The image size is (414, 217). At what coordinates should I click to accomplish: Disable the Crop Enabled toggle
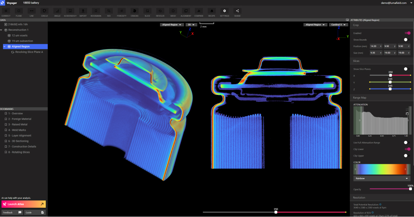click(x=408, y=33)
